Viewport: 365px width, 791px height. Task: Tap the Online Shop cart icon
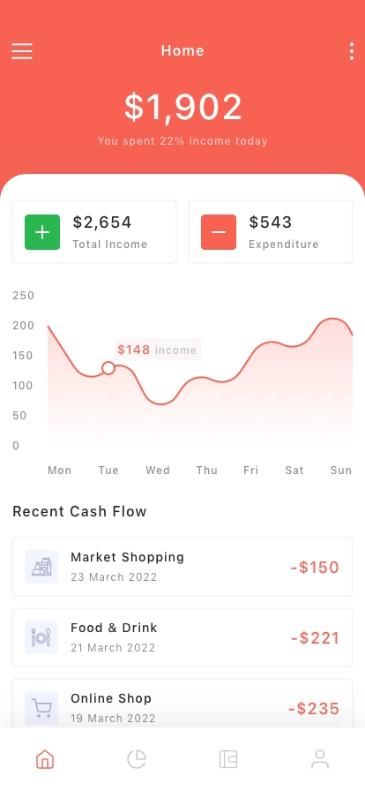41,708
